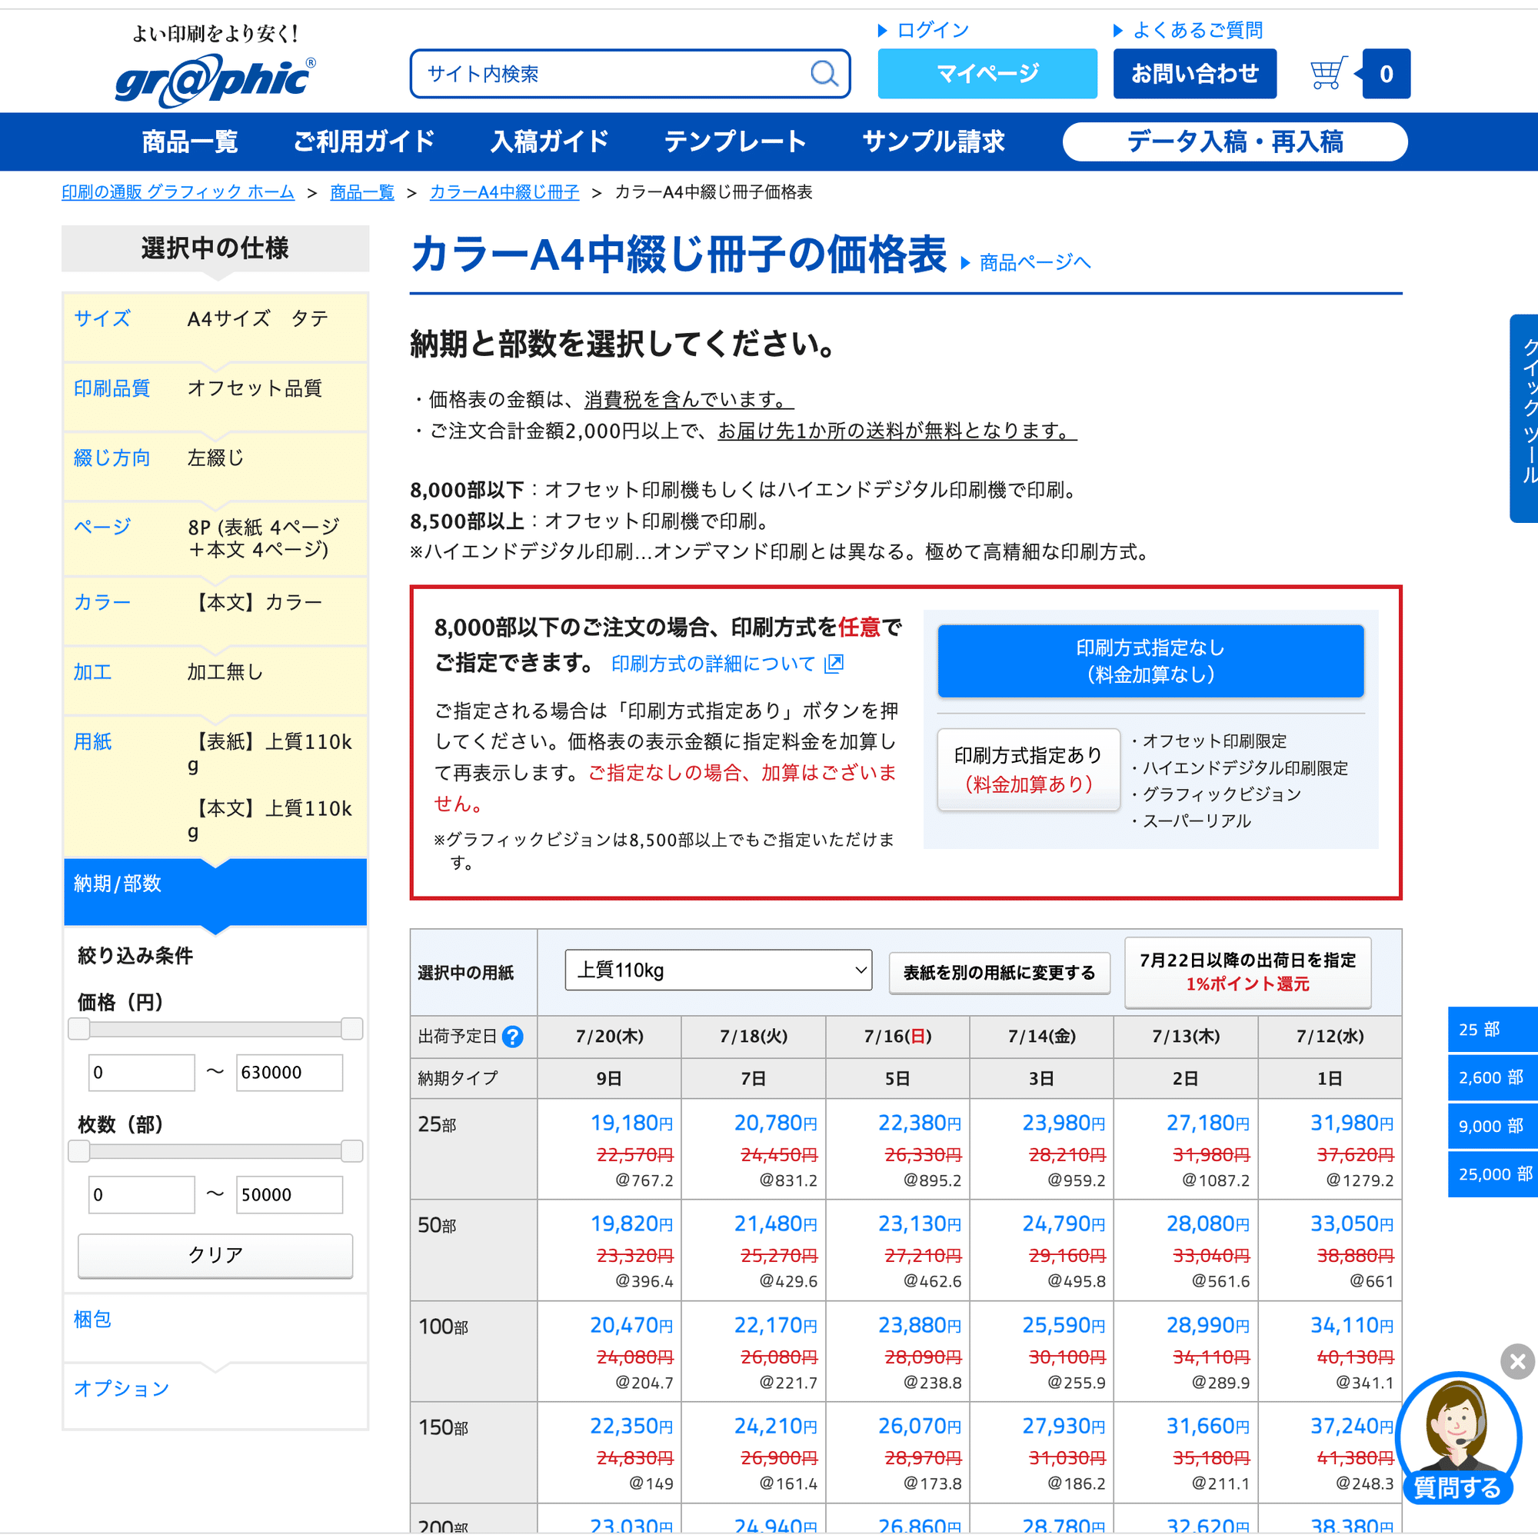This screenshot has height=1538, width=1538.
Task: Click the graphic logo to return home
Action: (x=215, y=77)
